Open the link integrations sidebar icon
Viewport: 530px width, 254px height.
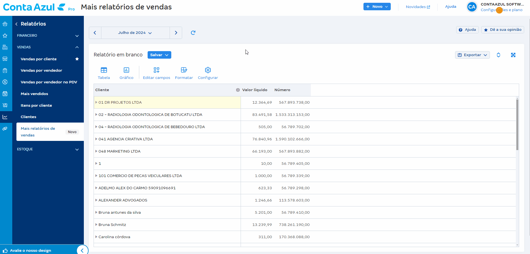point(5,129)
